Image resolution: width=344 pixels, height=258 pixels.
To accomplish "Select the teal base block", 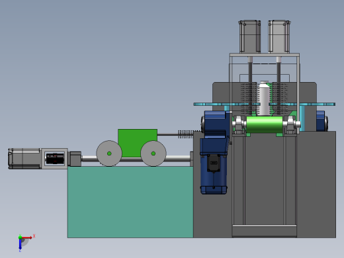I will pyautogui.click(x=130, y=202).
